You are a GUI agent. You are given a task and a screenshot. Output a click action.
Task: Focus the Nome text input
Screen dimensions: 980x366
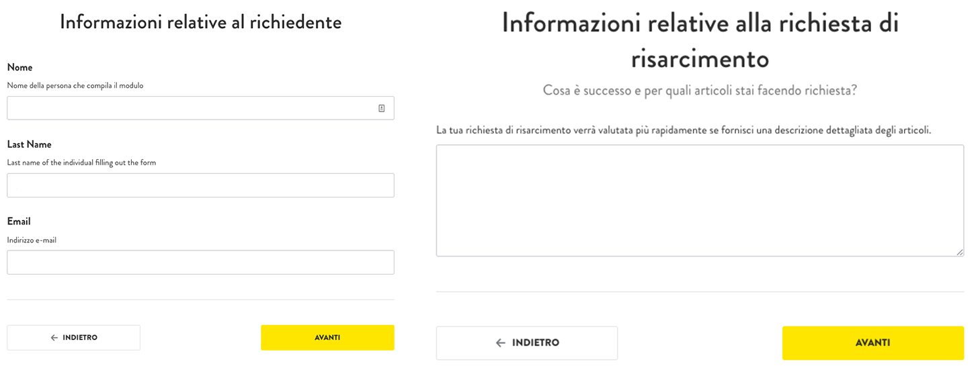(200, 108)
